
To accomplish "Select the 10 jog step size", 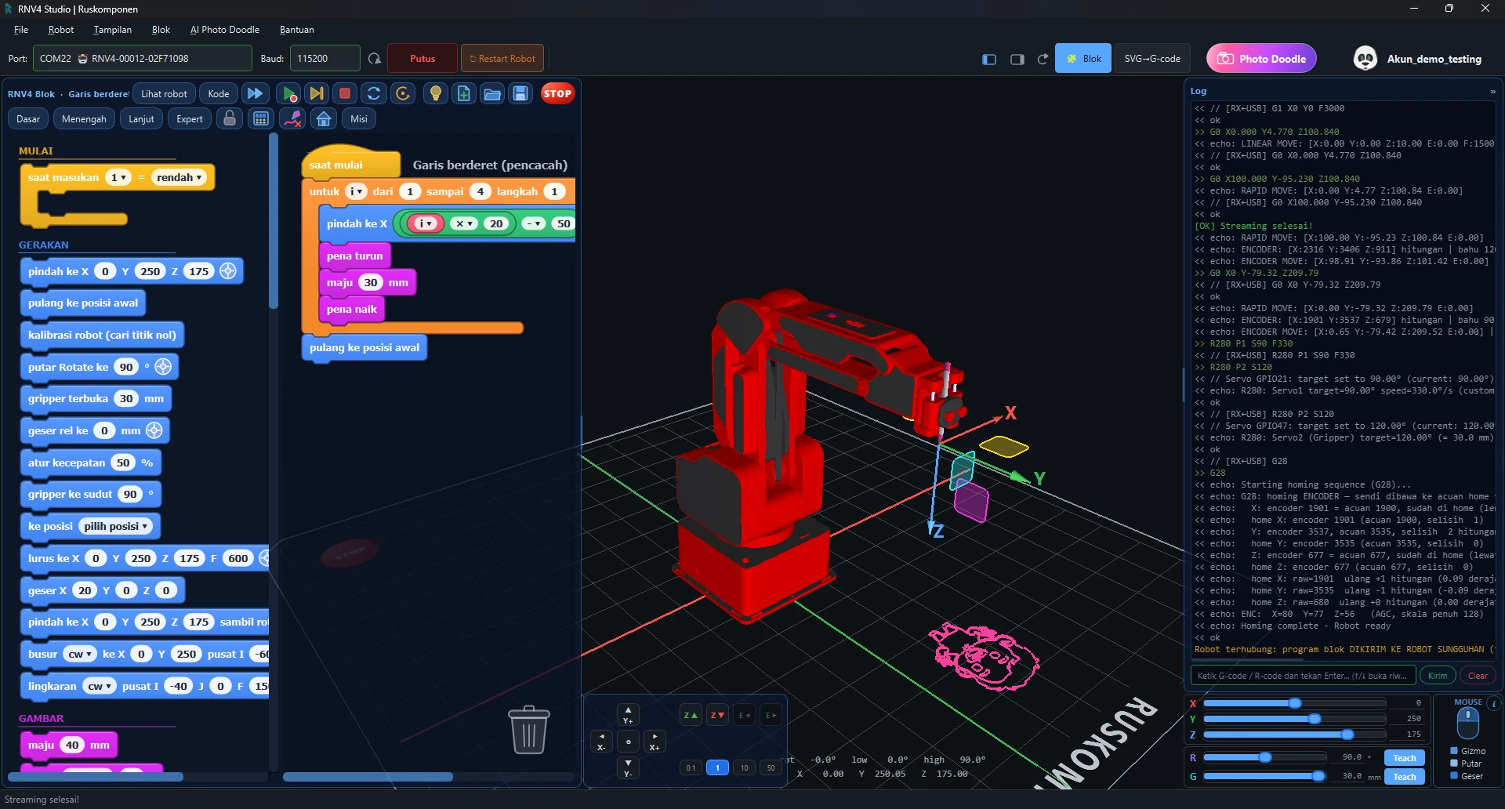I will (x=744, y=767).
